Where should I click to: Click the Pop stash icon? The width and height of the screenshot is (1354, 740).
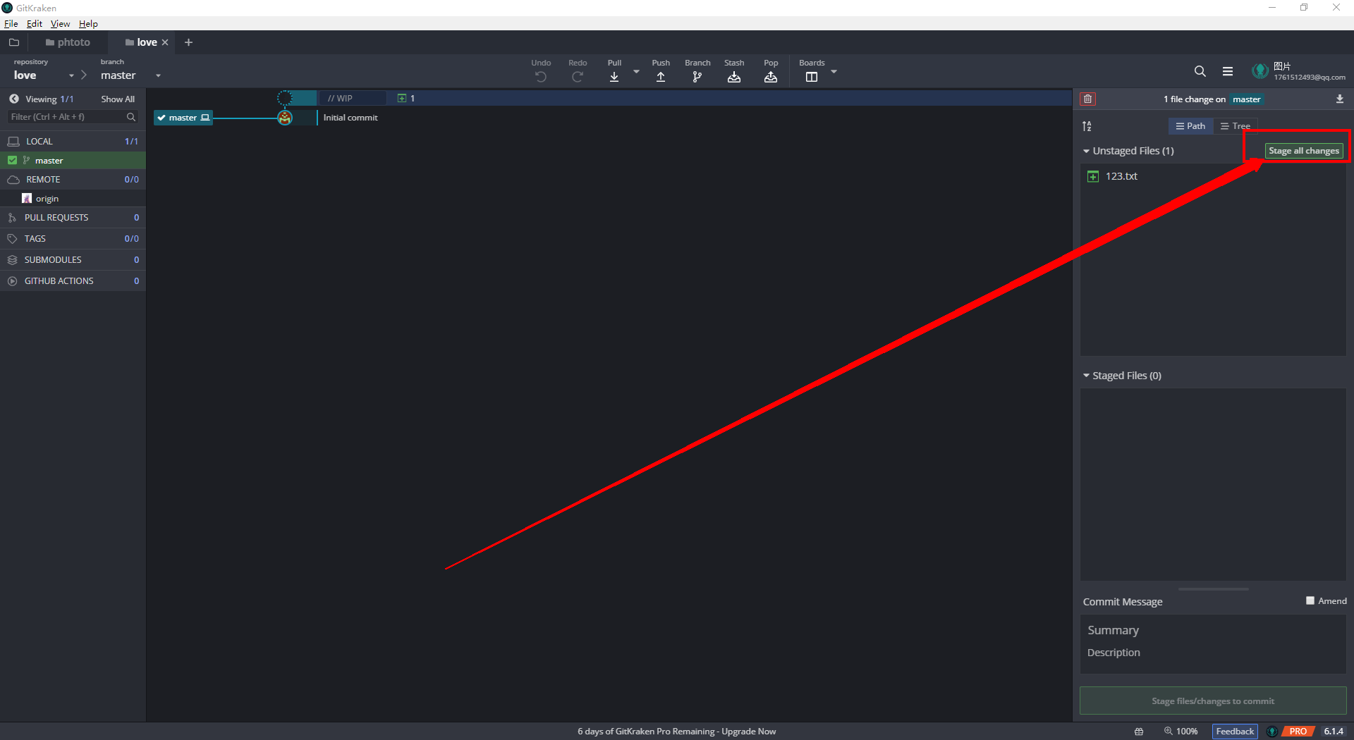click(x=771, y=76)
